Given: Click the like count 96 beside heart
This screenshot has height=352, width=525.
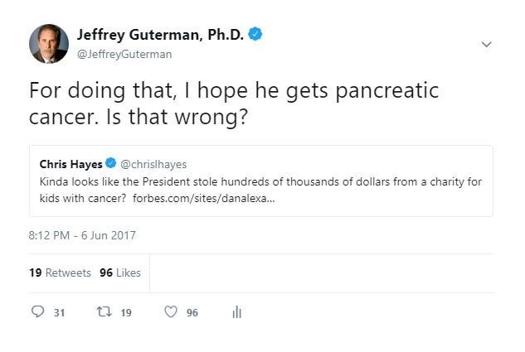Looking at the screenshot, I should pyautogui.click(x=192, y=312).
